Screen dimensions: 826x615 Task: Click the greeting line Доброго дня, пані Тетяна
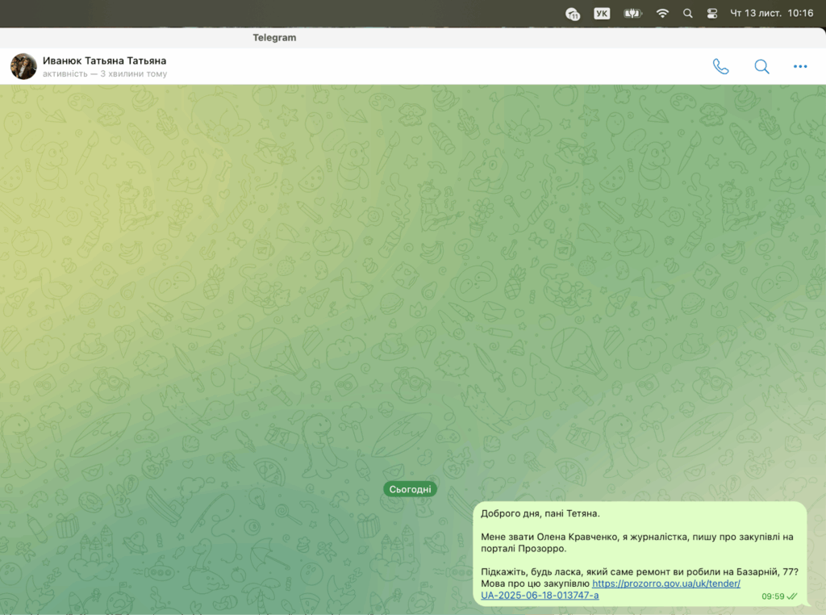click(x=540, y=513)
